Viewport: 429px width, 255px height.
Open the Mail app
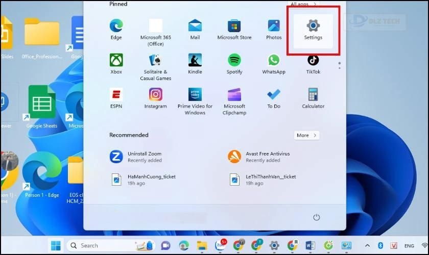click(195, 30)
